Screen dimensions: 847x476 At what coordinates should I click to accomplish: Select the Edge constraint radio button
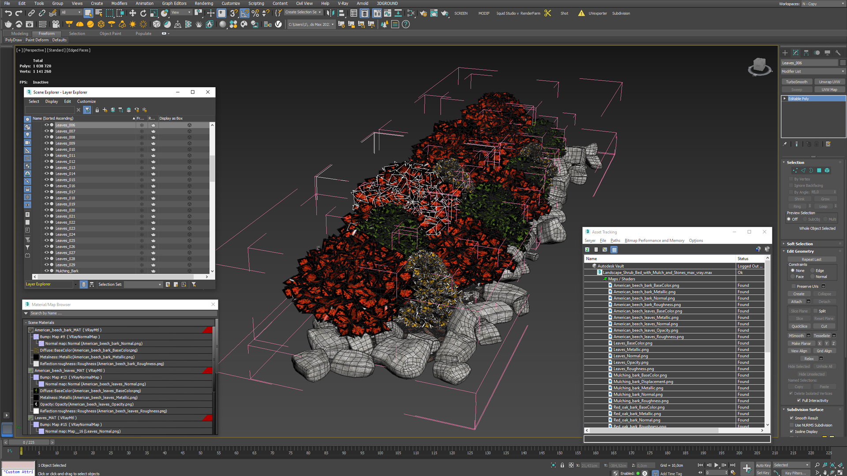[812, 271]
